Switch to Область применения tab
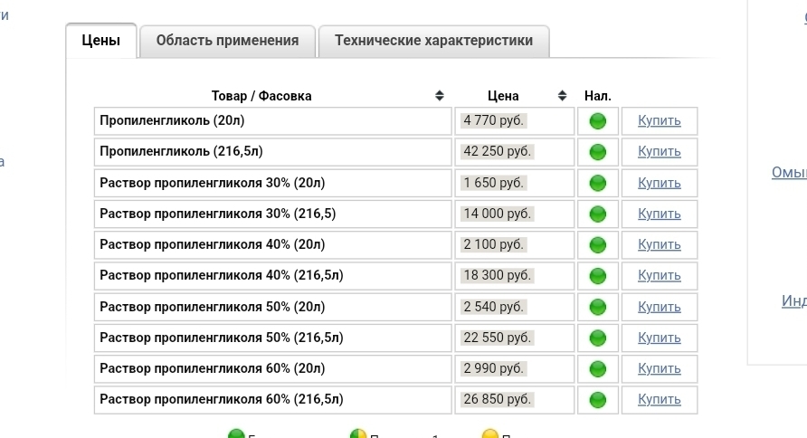 click(227, 41)
